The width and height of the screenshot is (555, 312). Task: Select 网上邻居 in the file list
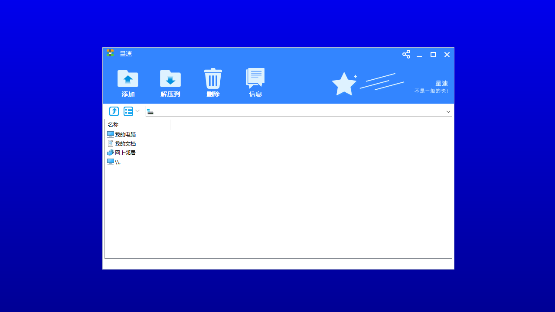click(125, 153)
